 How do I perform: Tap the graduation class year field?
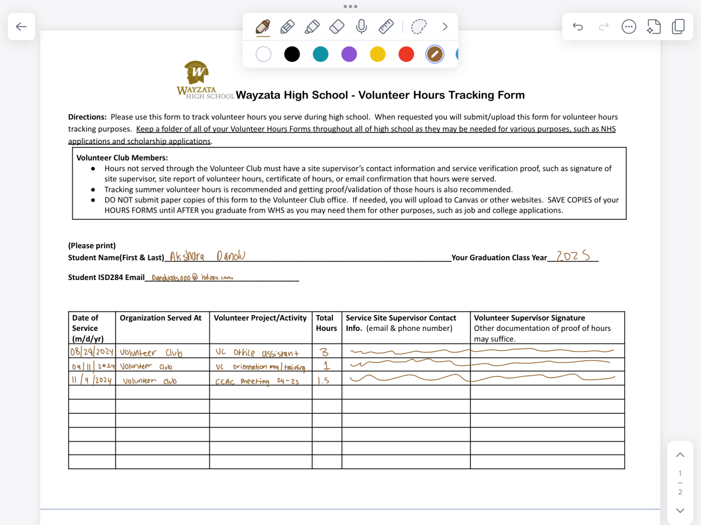tap(573, 256)
